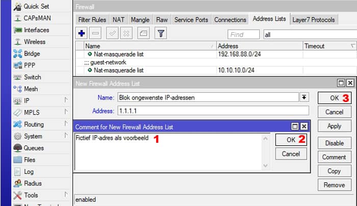Open the Files menu entry

[24, 160]
